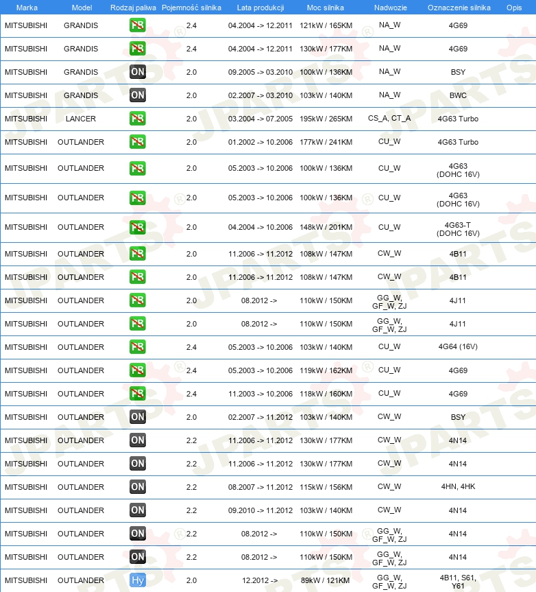
Task: Click the petrol icon for Grandis 130kW / 177KM
Action: click(137, 49)
